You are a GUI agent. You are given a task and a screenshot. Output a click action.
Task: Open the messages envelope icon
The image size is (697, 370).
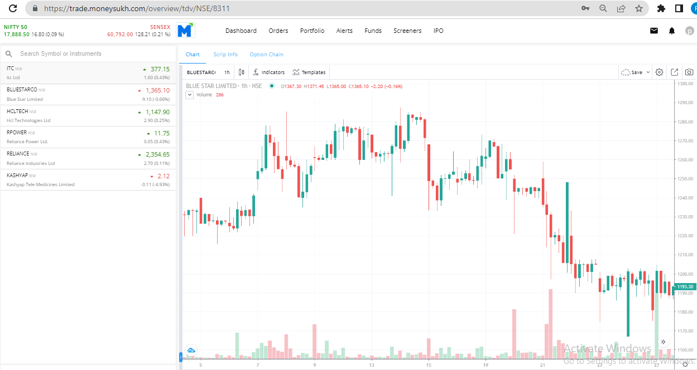pos(654,31)
